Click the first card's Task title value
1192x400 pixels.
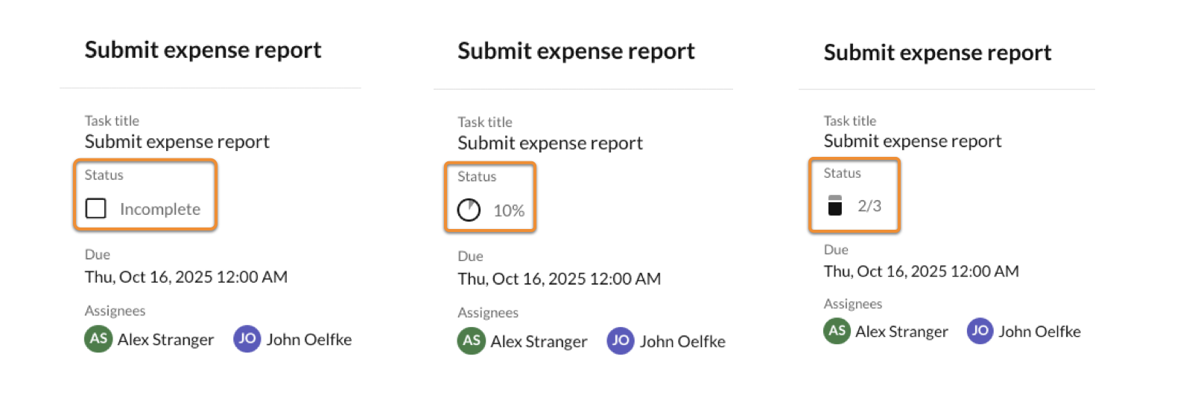click(177, 142)
